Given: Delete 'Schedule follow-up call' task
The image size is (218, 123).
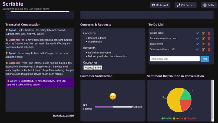Looking at the screenshot, I should [x=209, y=49].
